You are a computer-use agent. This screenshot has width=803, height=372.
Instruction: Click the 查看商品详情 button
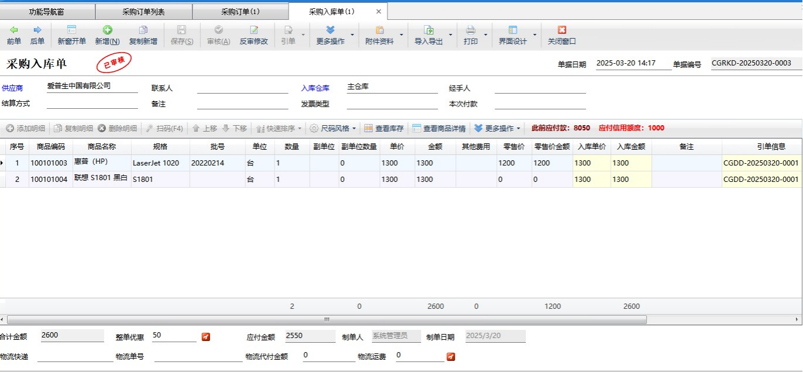[439, 128]
